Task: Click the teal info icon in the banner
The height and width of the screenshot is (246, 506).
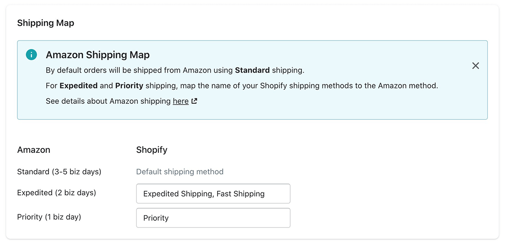Action: pyautogui.click(x=31, y=55)
